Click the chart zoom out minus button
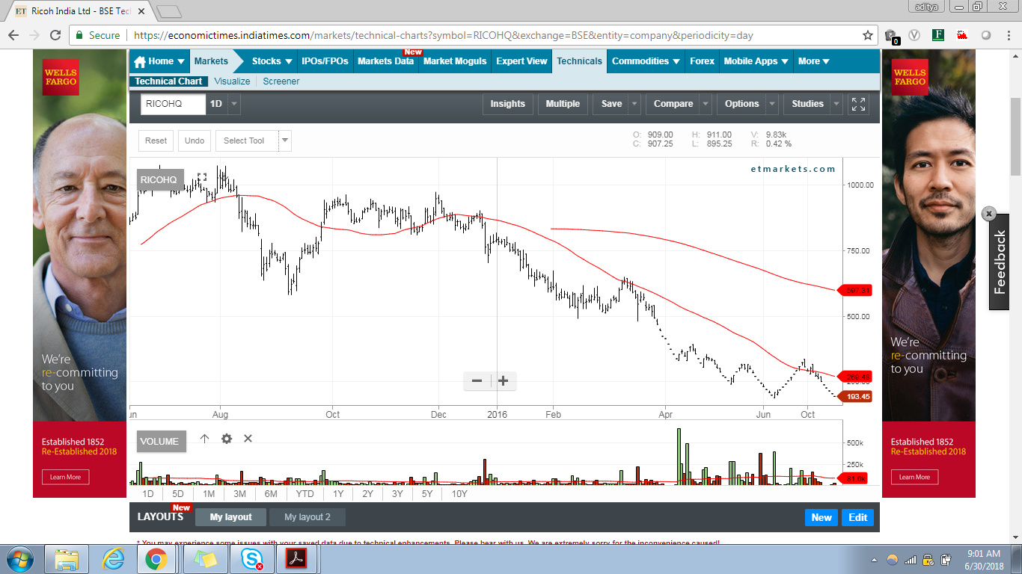 tap(477, 381)
